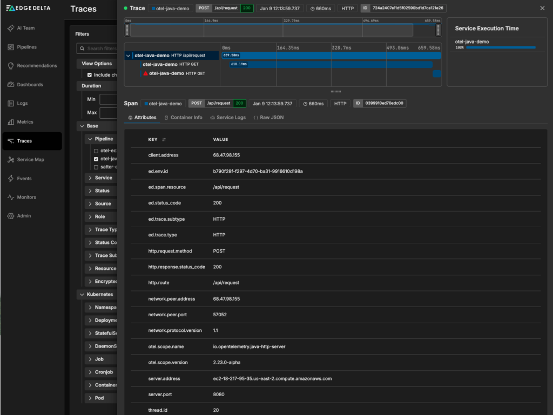This screenshot has height=415, width=553.
Task: Check the satter pipeline checkbox
Action: coord(96,167)
